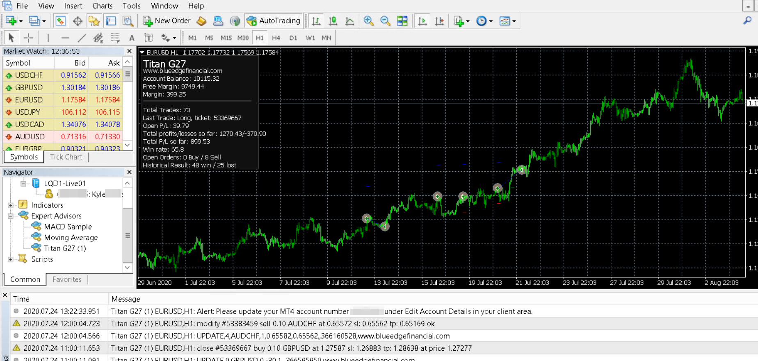Click the Indicators list icon
This screenshot has width=758, height=361.
(459, 21)
